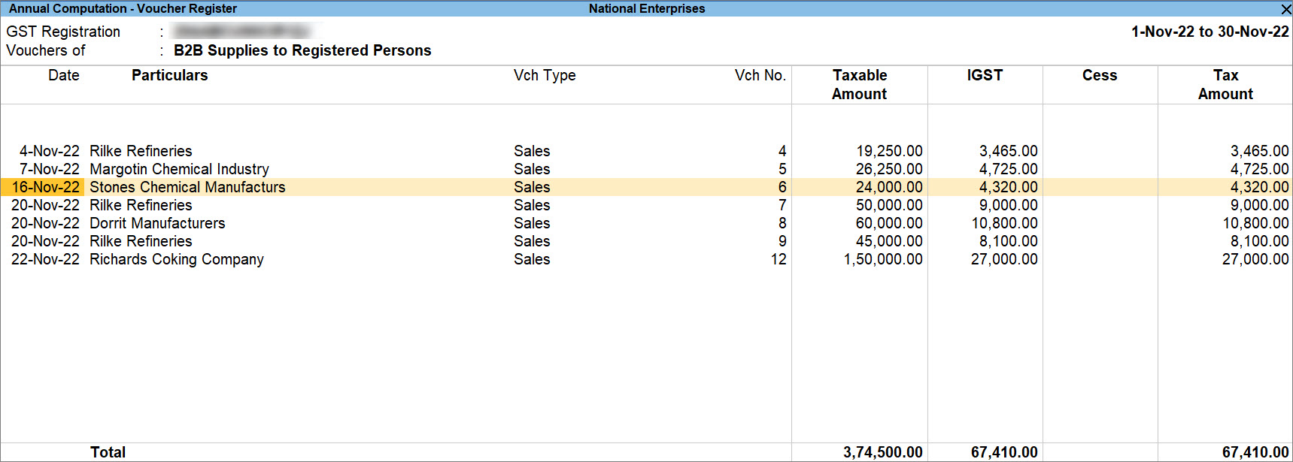Select the 7-Nov-22 date cell
Viewport: 1293px width, 462px height.
tap(49, 169)
